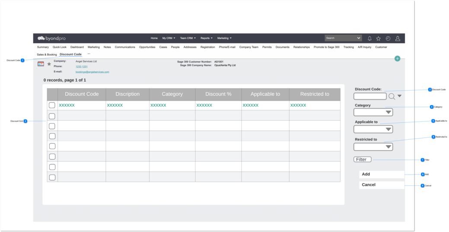
Task: Click XXXXXX link in Restricted to column
Action: pyautogui.click(x=298, y=105)
